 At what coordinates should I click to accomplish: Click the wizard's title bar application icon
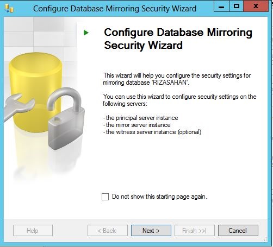[x=9, y=9]
